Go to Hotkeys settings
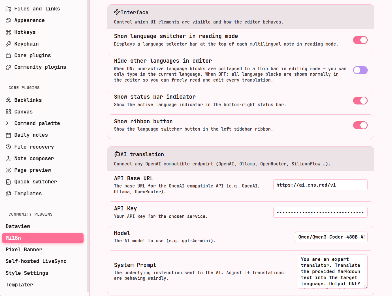The image size is (392, 296). tap(43, 32)
